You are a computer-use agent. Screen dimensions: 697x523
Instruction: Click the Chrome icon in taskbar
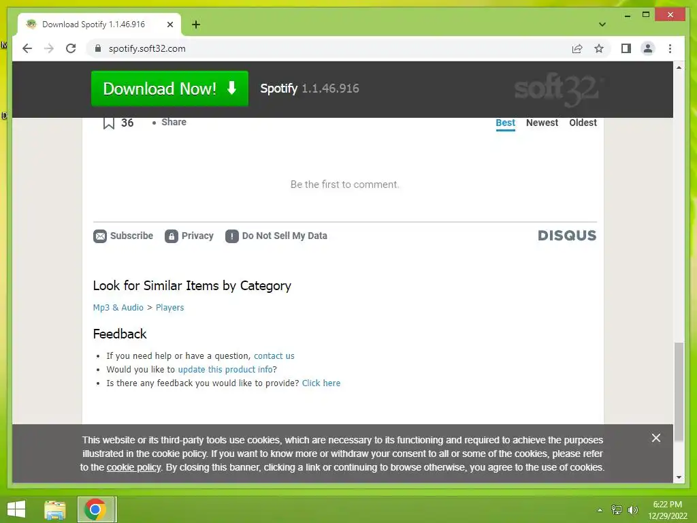click(95, 509)
